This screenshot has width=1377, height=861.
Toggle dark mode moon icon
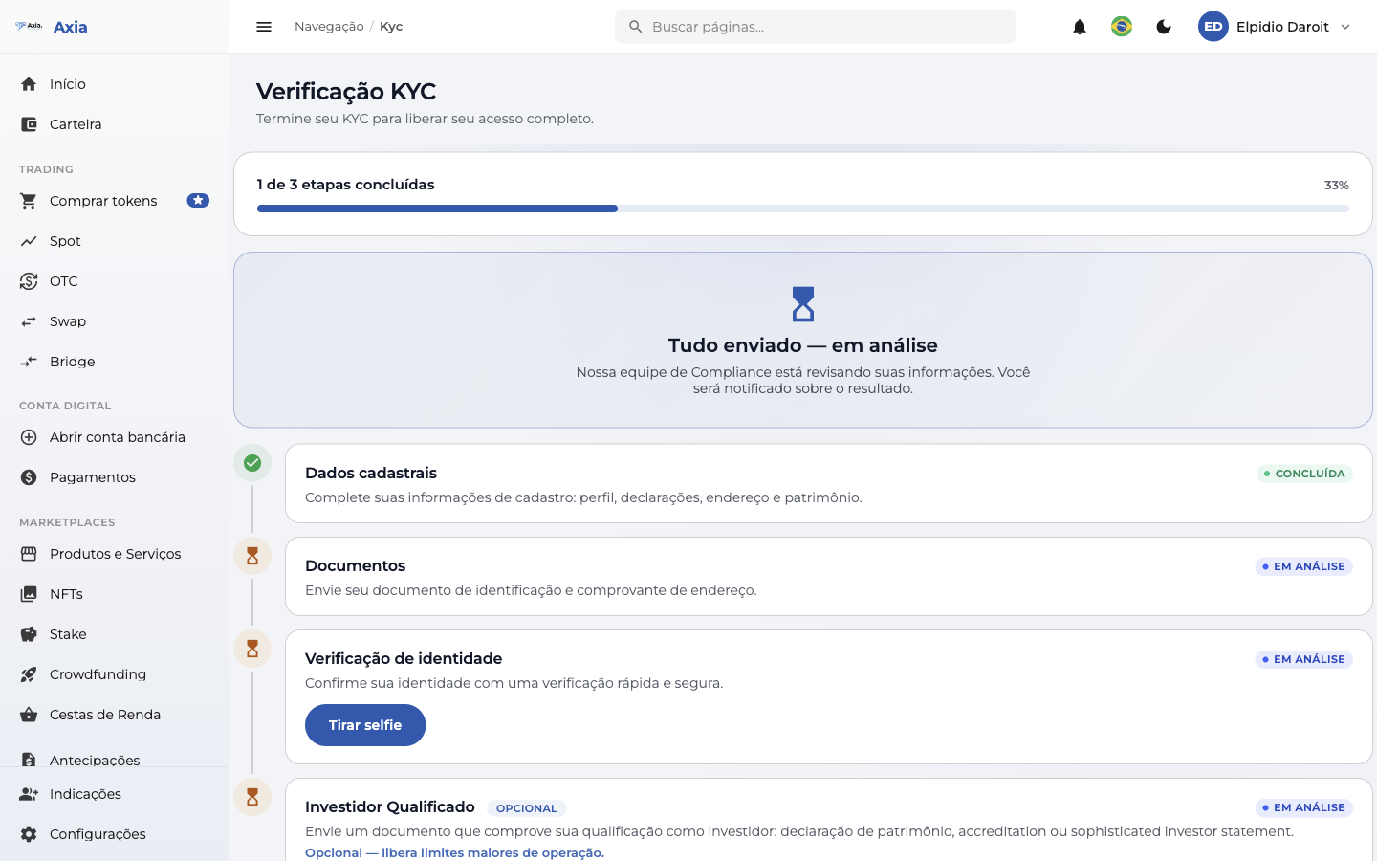[x=1164, y=27]
